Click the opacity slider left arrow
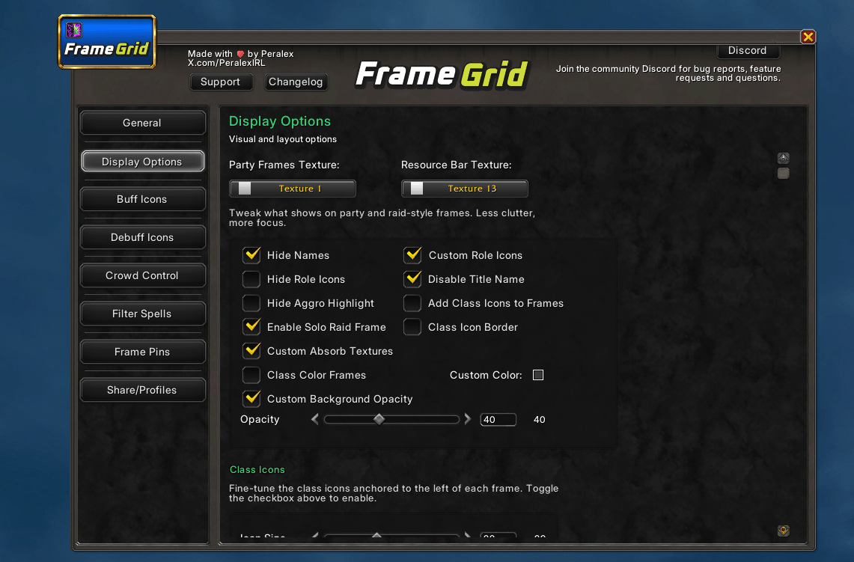The height and width of the screenshot is (562, 854). pos(315,419)
